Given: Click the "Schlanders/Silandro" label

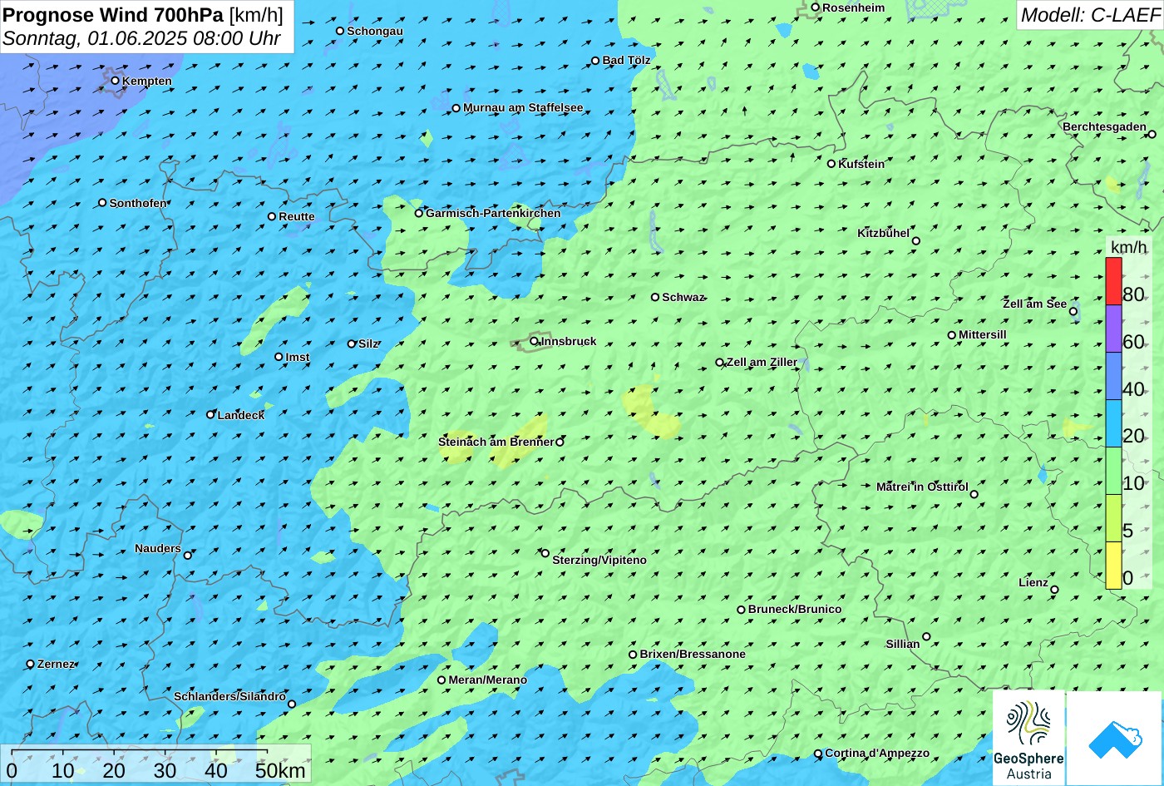Looking at the screenshot, I should (x=229, y=697).
